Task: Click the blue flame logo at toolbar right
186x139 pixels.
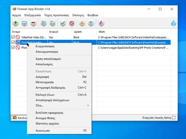Action: pos(173,23)
